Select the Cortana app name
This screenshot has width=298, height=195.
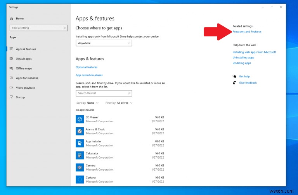click(x=90, y=178)
